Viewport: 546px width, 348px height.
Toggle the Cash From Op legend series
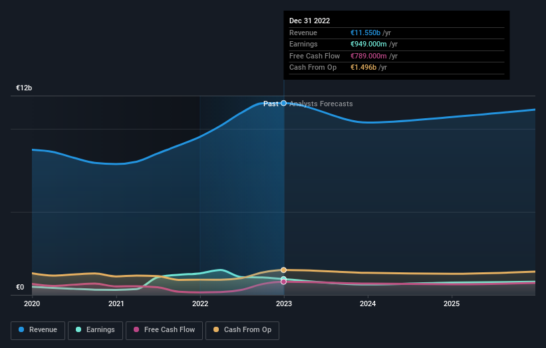242,330
